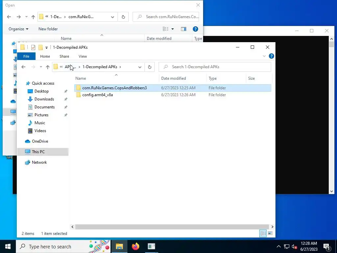337x253 pixels.
Task: Click Properties icon in quick access toolbar
Action: tap(33, 47)
